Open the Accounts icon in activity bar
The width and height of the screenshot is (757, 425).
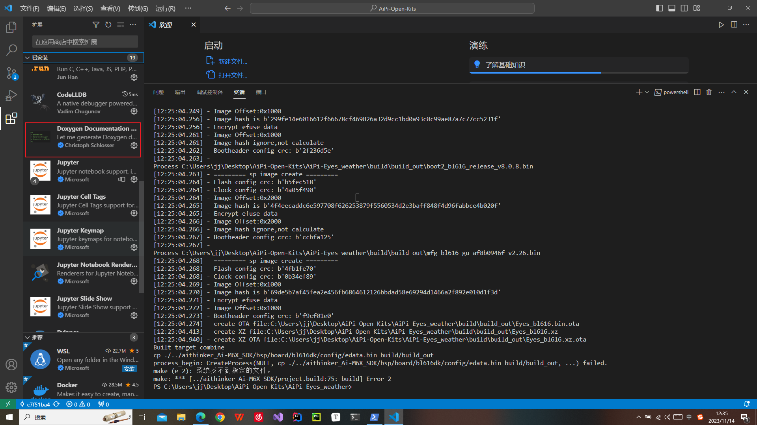[11, 364]
